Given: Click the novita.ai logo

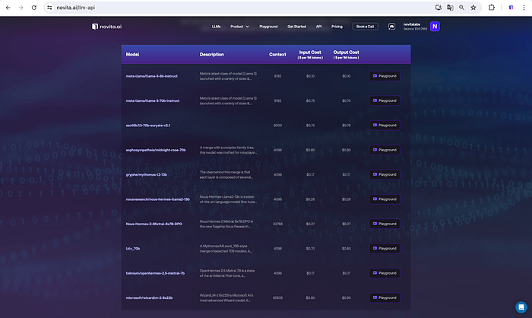Looking at the screenshot, I should [106, 27].
